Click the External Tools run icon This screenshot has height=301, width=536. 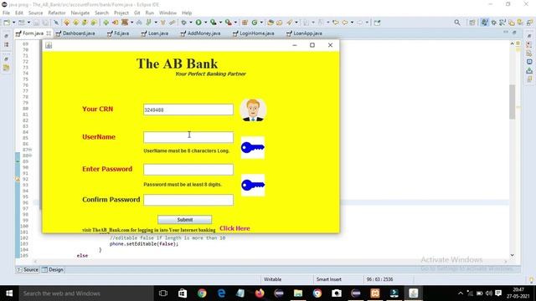coord(229,23)
